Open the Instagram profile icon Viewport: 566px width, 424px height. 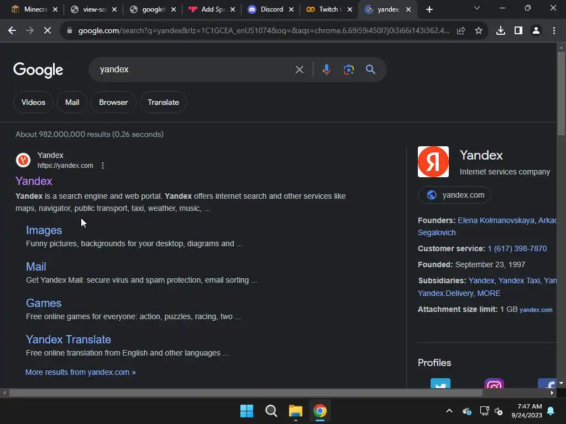[x=494, y=383]
